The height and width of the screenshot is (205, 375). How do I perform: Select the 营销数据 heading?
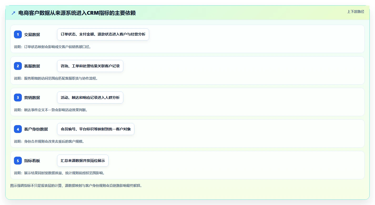tap(32, 98)
